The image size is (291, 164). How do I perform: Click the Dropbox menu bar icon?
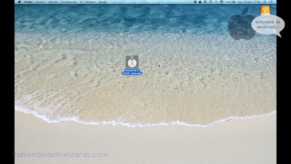[x=195, y=2]
